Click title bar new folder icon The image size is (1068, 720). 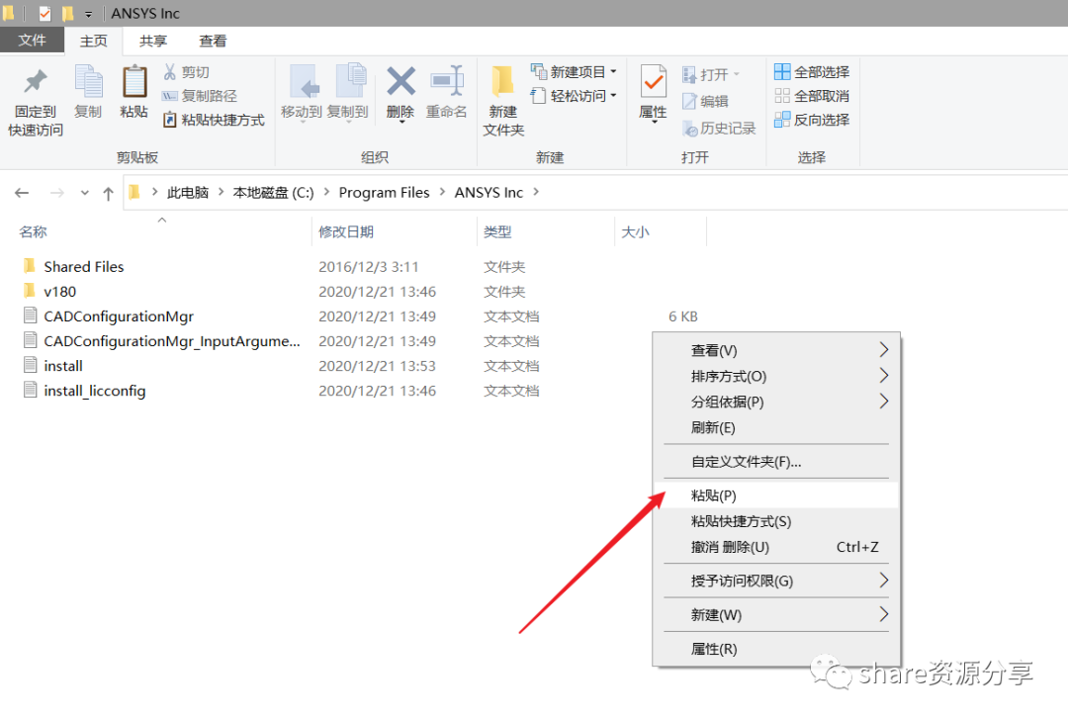(x=67, y=13)
